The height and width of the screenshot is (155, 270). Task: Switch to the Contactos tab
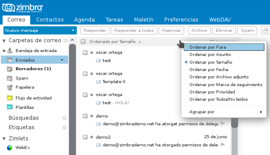[x=50, y=19]
